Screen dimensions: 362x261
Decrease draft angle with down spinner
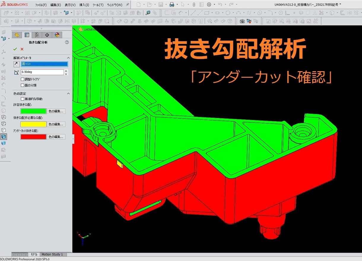pyautogui.click(x=66, y=74)
